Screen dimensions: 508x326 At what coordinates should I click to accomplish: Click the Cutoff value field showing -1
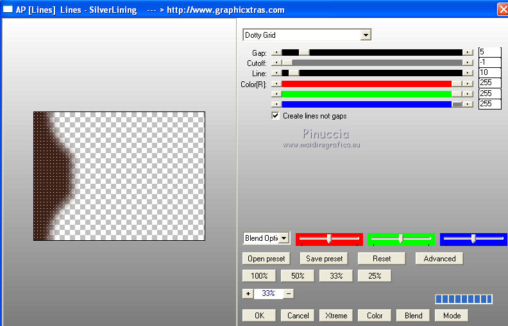coord(490,62)
